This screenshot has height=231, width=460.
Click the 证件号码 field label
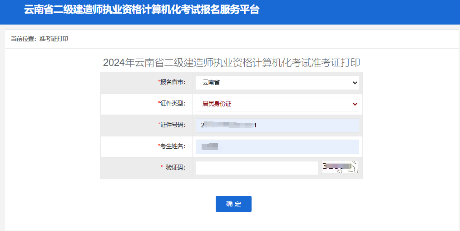pyautogui.click(x=172, y=125)
